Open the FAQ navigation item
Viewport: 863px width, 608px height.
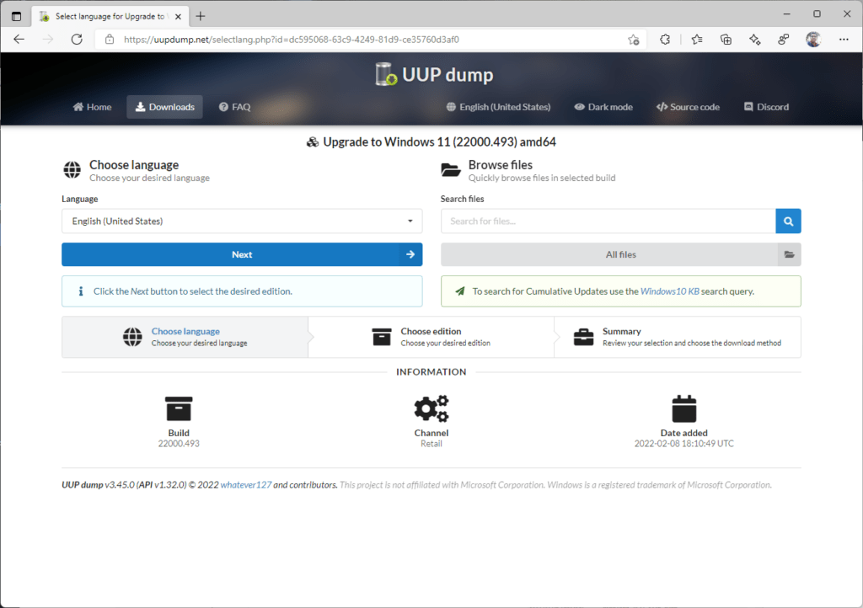[234, 107]
